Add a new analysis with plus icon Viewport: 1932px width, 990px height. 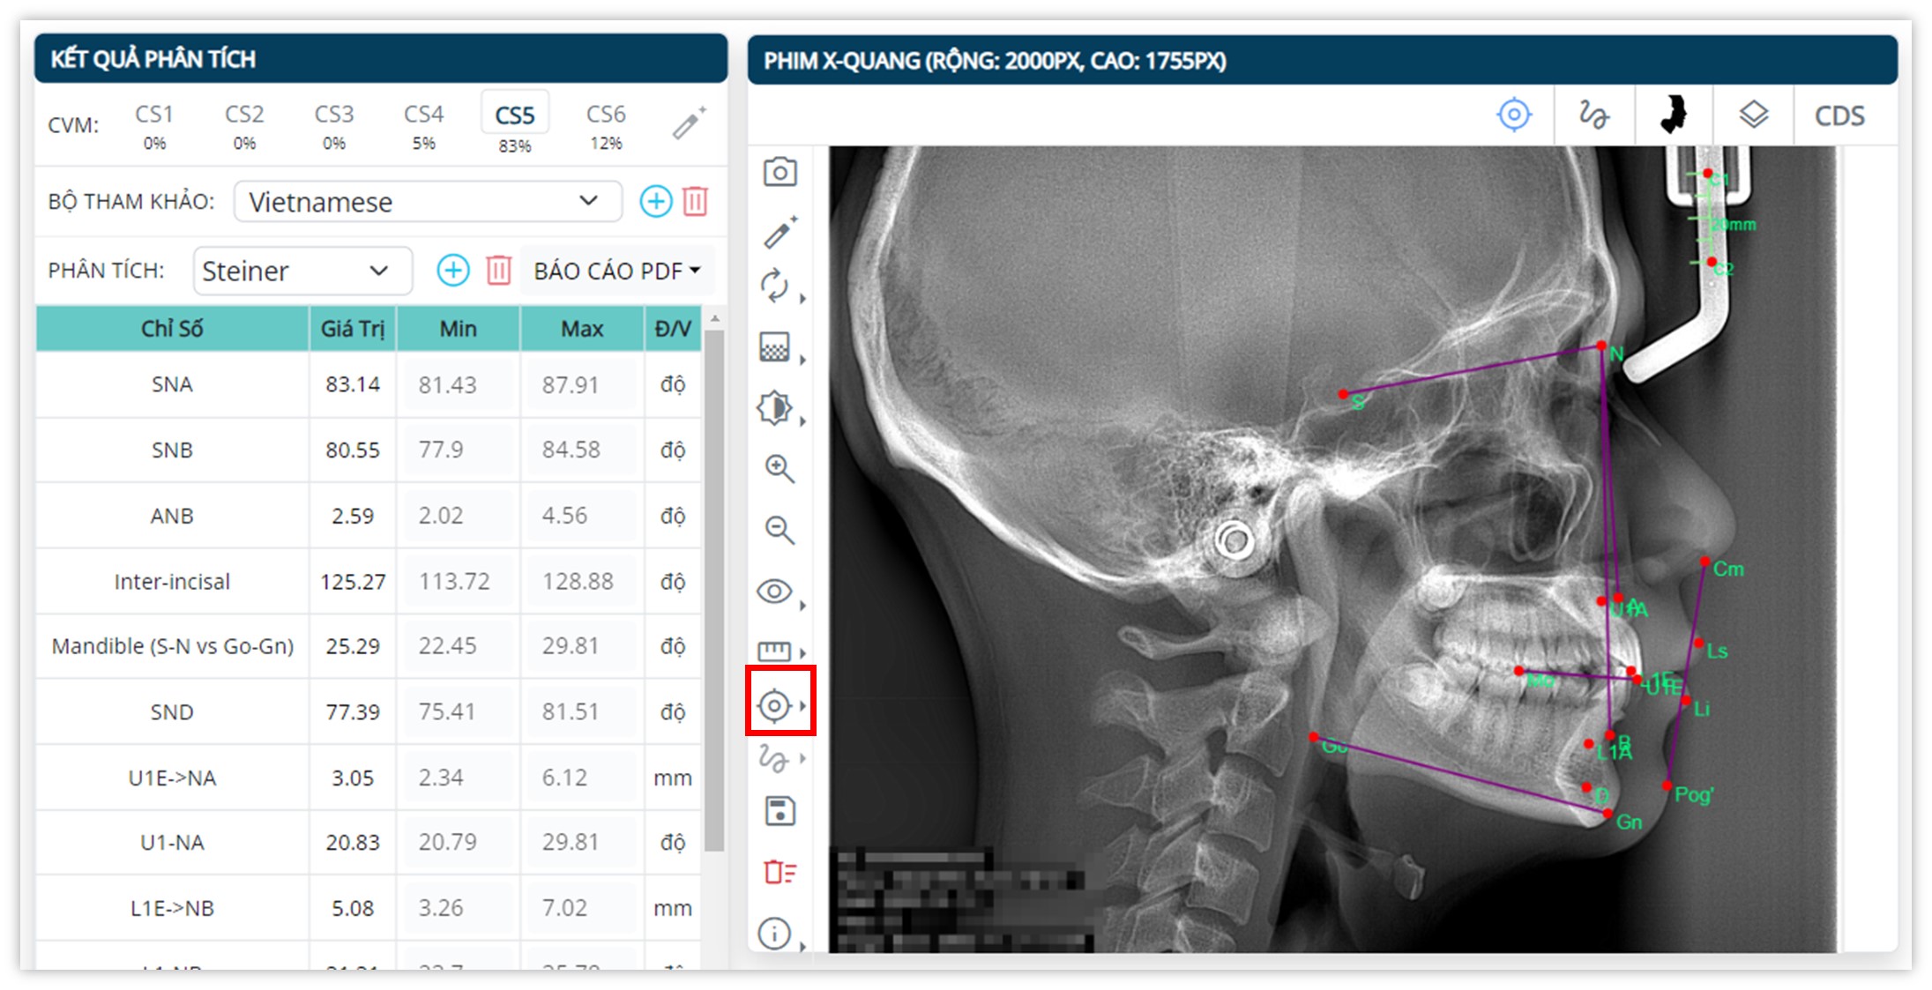(453, 270)
